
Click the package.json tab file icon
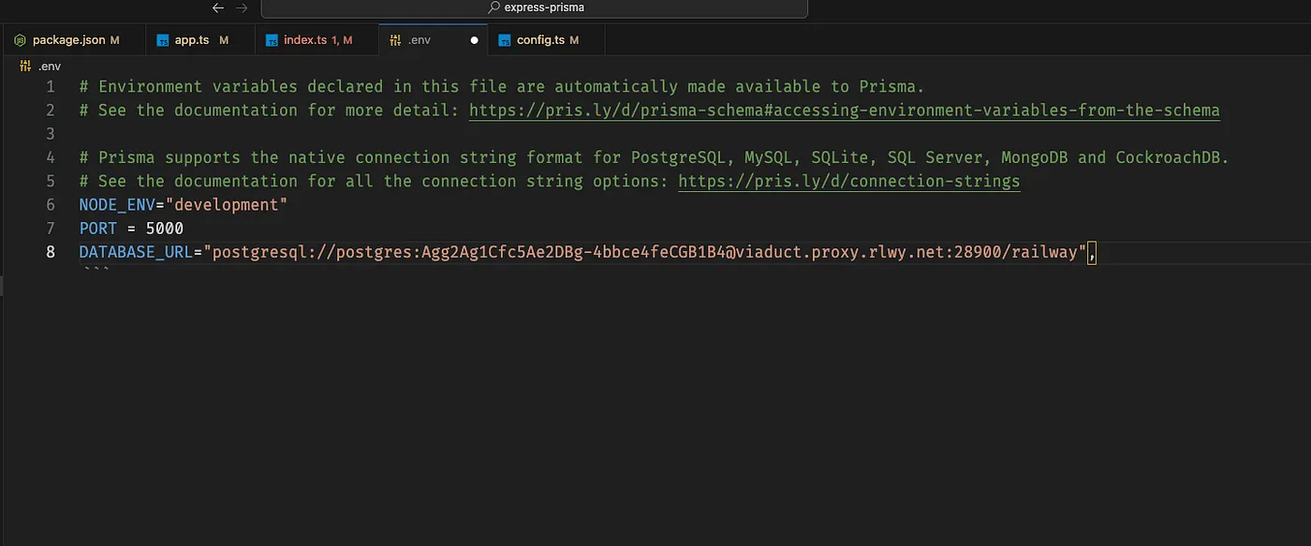20,41
